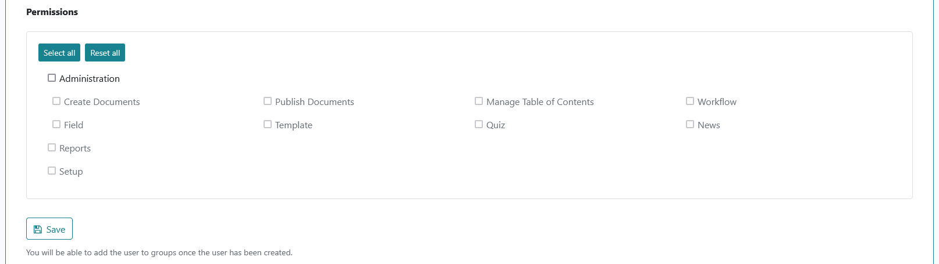Toggle the Setup permission checkbox
The image size is (939, 264).
tap(52, 171)
